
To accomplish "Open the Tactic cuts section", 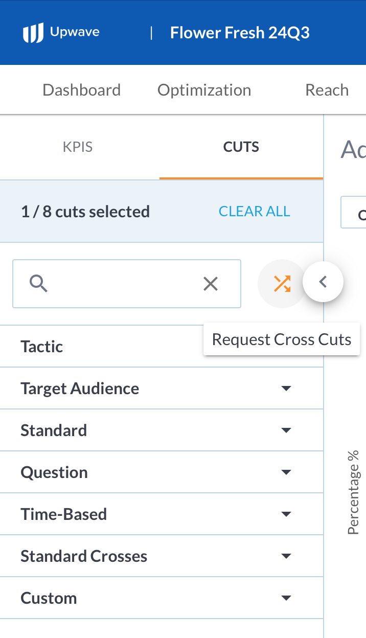I will pyautogui.click(x=42, y=347).
